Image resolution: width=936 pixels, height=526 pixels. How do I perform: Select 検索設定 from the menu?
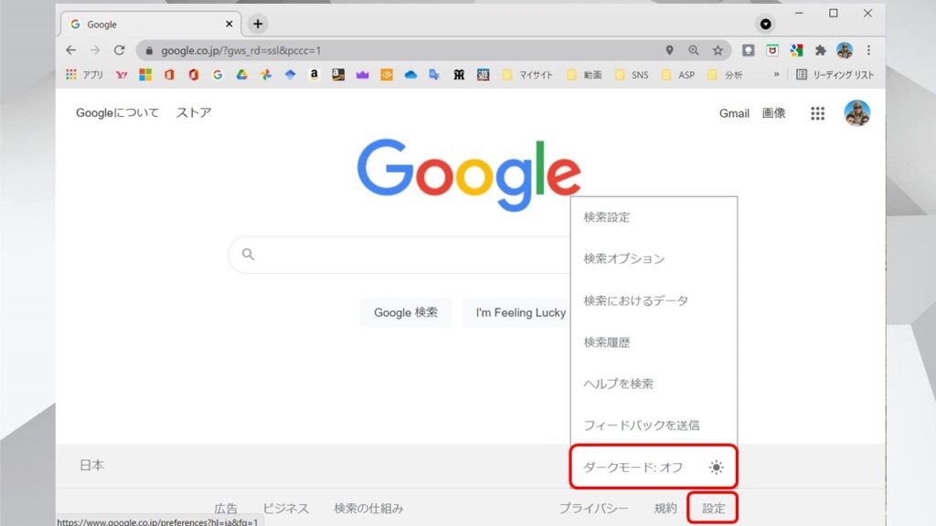pyautogui.click(x=654, y=217)
